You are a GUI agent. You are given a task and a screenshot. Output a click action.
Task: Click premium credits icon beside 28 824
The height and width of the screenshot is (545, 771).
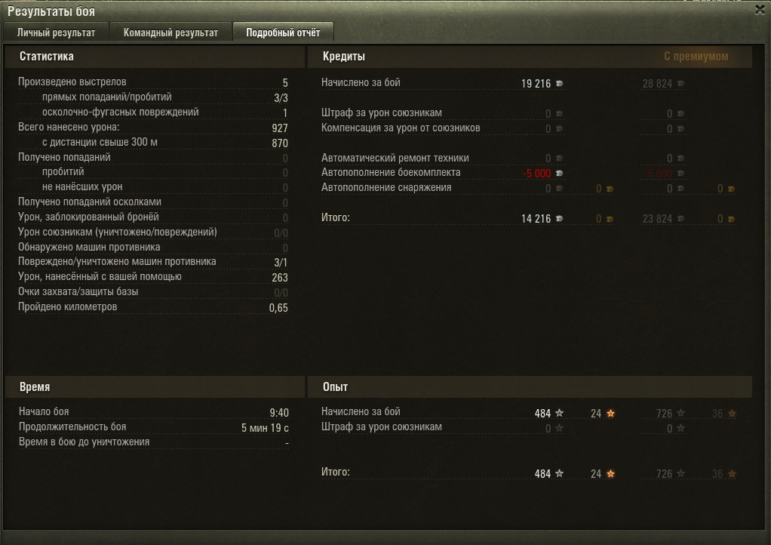[680, 84]
